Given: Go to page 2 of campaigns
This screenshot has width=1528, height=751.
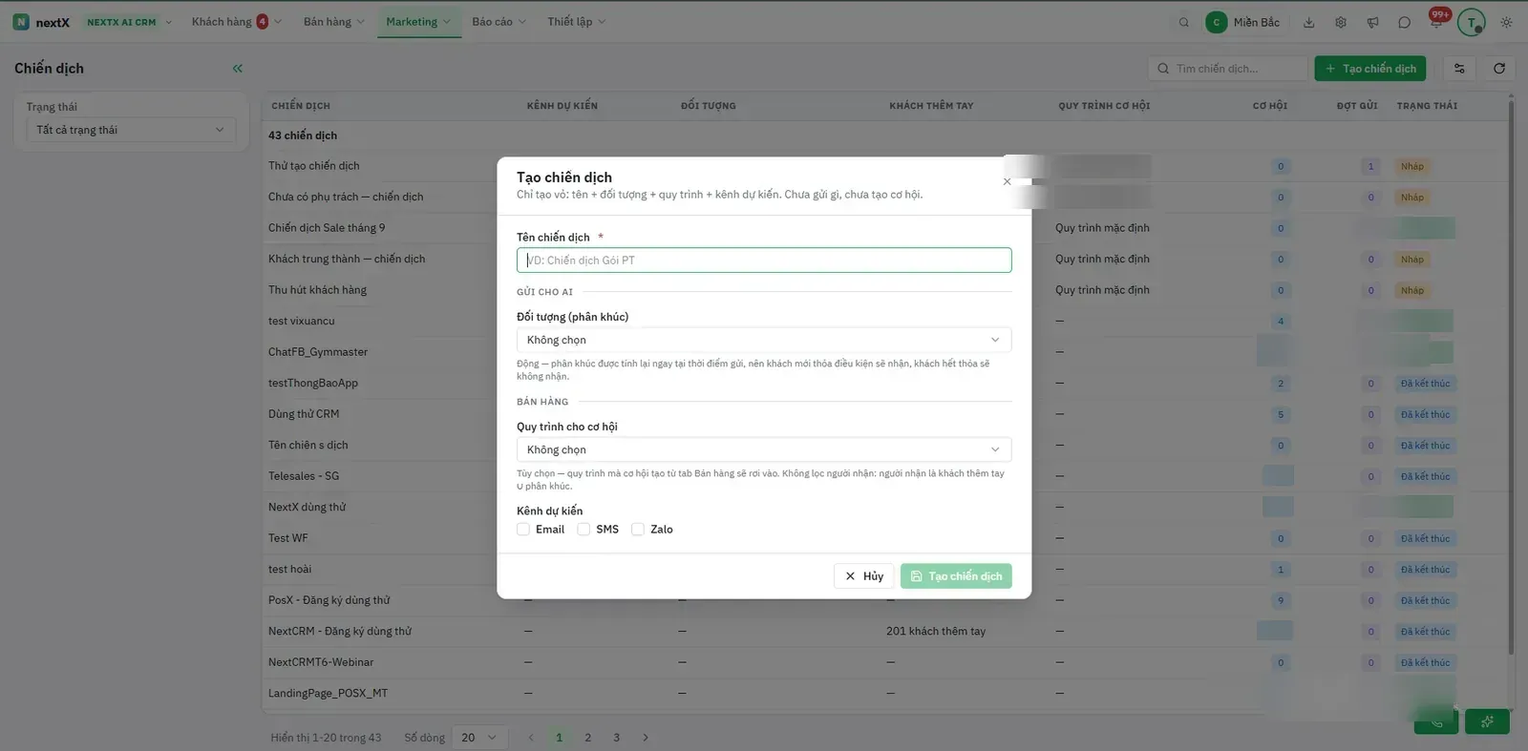Looking at the screenshot, I should click(x=588, y=738).
